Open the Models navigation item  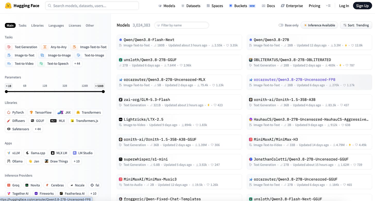pos(167,6)
